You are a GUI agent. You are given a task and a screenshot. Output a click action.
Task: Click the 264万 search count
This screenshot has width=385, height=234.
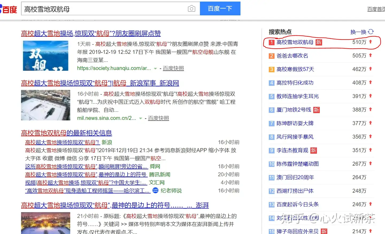click(359, 177)
